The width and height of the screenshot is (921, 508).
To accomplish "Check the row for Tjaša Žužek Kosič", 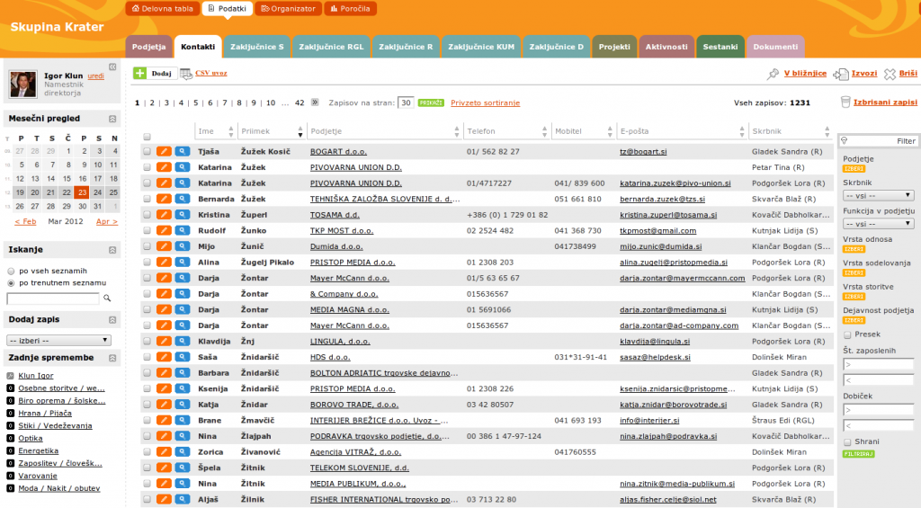I will pyautogui.click(x=147, y=152).
